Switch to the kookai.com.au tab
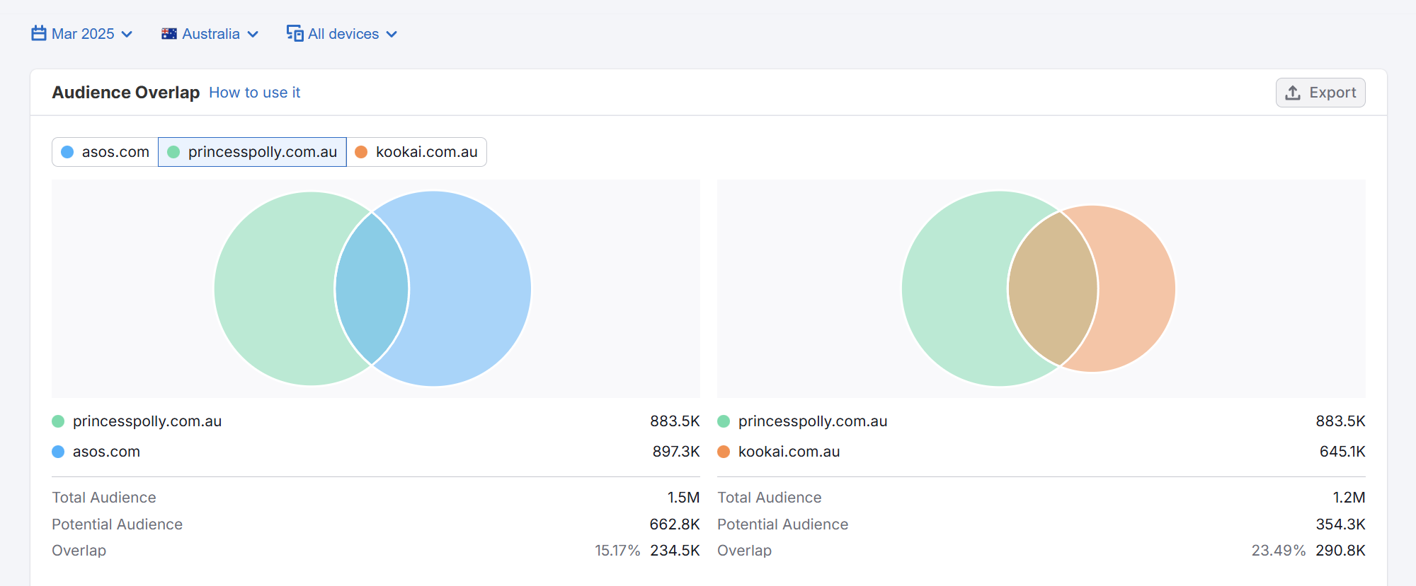 pos(416,152)
